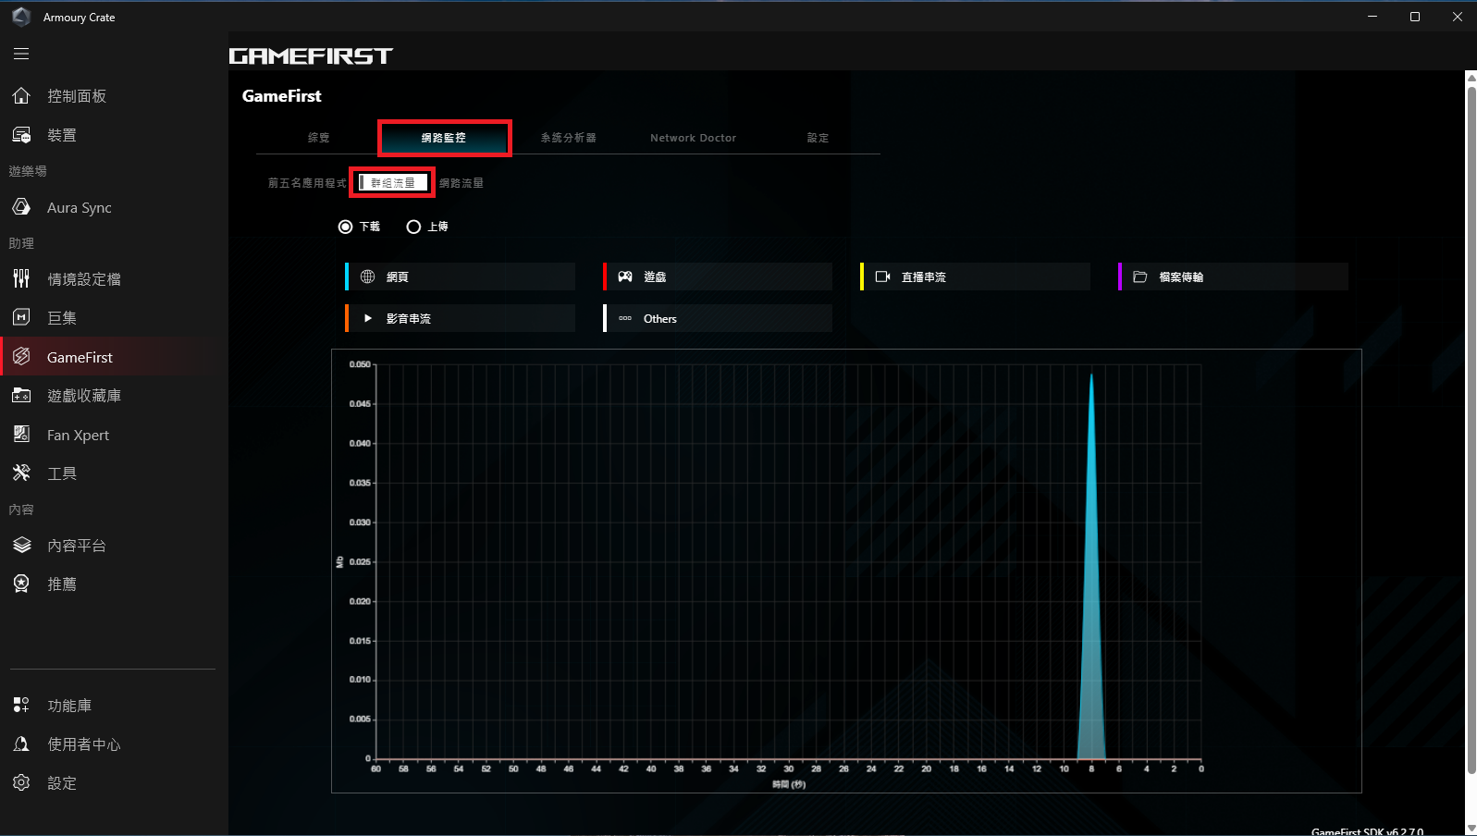Viewport: 1477px width, 836px height.
Task: Click the Armoury Crate logo icon
Action: (x=21, y=17)
